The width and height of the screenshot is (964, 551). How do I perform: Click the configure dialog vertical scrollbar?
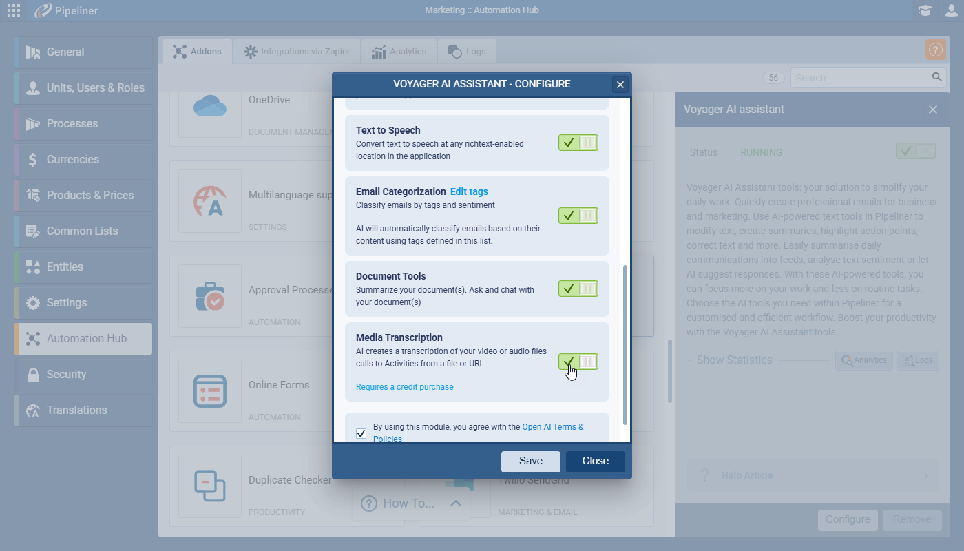point(625,344)
